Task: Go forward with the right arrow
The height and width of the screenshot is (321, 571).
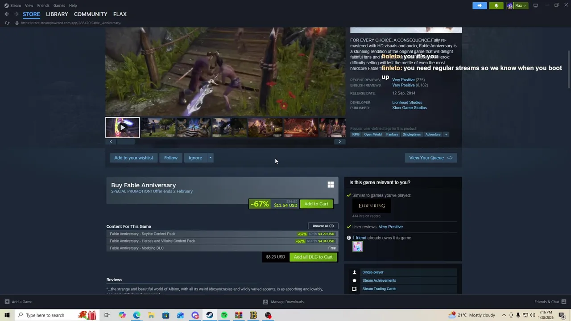Action: click(x=16, y=14)
